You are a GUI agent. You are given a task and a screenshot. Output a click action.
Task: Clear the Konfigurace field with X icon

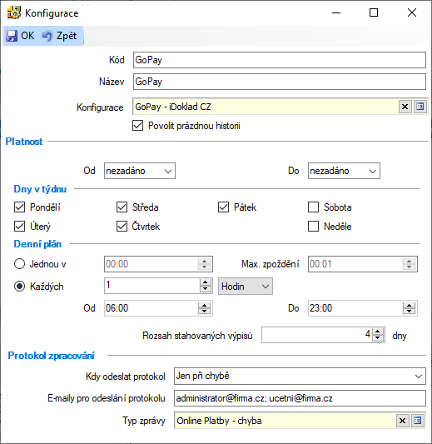(405, 107)
